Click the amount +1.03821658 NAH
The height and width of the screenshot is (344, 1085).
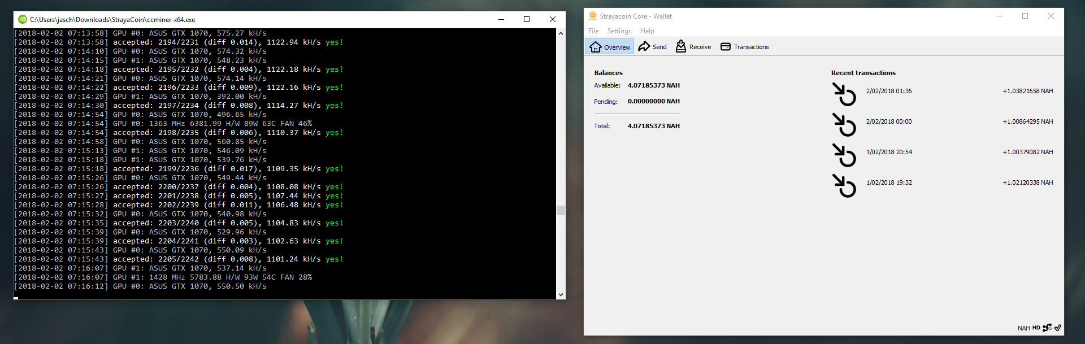(1027, 91)
